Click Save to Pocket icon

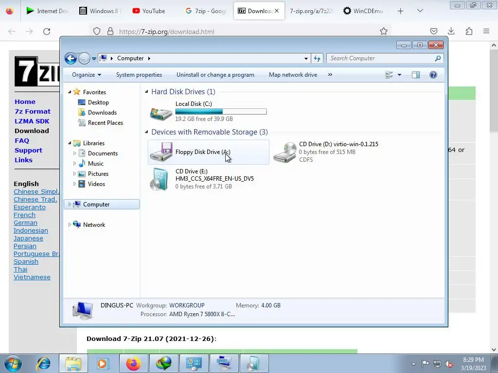pyautogui.click(x=433, y=31)
